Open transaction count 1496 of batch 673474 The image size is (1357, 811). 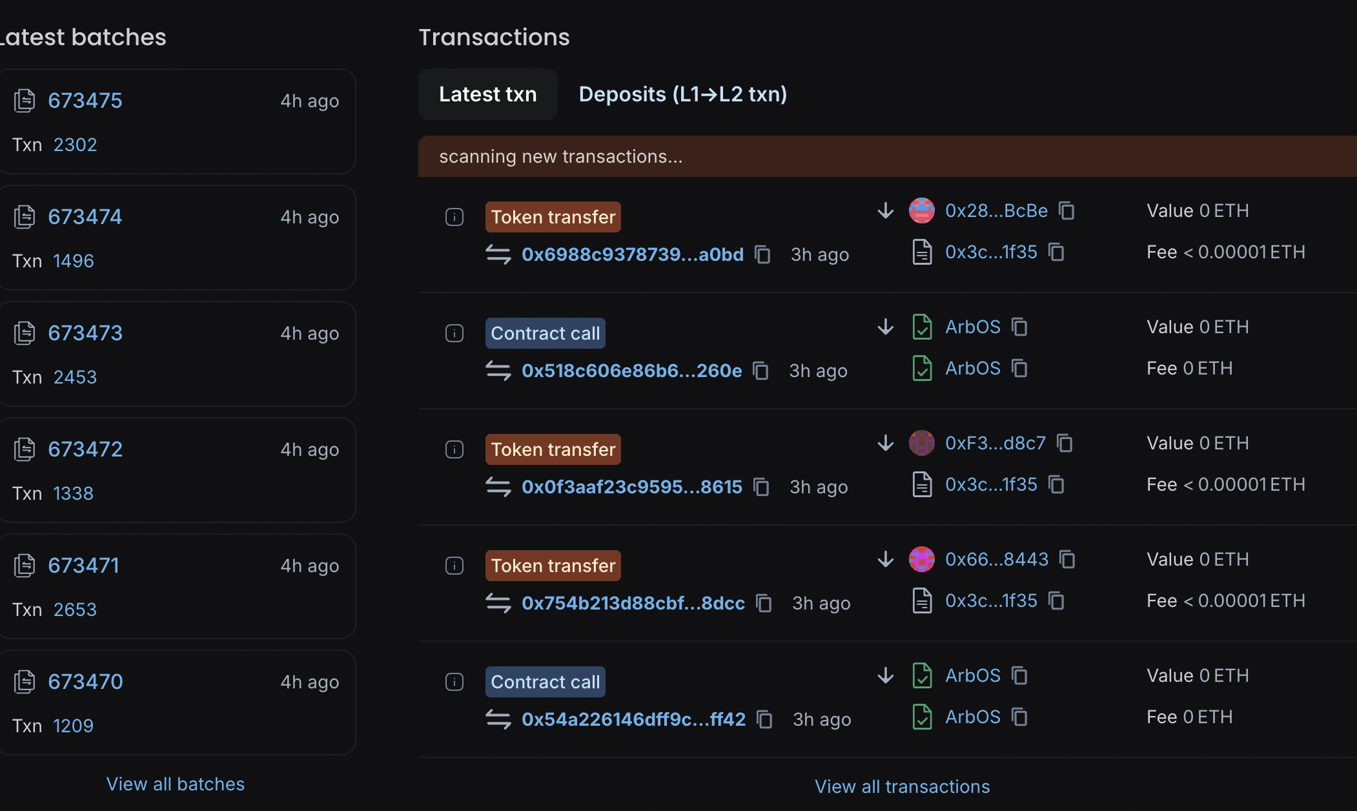coord(74,261)
